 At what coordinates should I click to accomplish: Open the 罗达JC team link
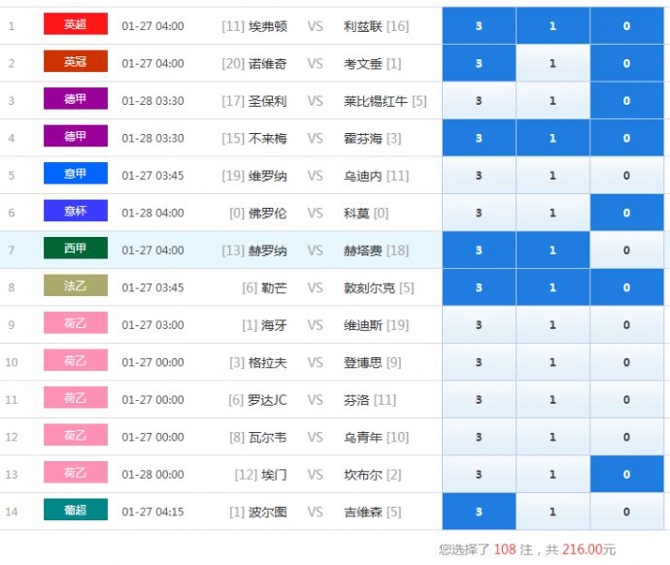tap(267, 400)
